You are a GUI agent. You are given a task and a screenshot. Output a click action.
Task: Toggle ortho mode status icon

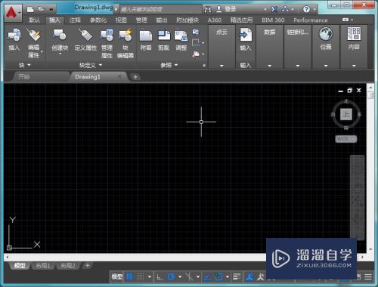click(160, 277)
